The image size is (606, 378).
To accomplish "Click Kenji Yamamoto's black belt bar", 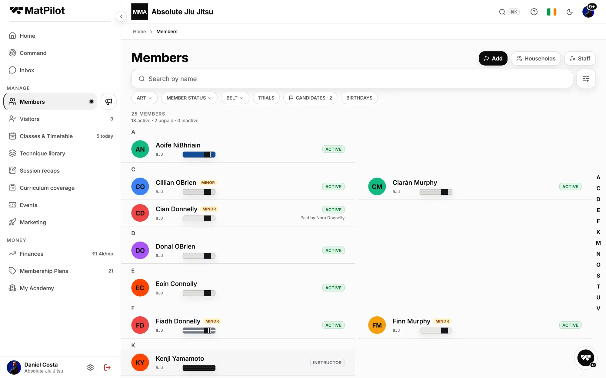I will tap(199, 368).
